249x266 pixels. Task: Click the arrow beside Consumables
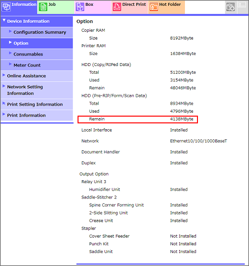10,53
